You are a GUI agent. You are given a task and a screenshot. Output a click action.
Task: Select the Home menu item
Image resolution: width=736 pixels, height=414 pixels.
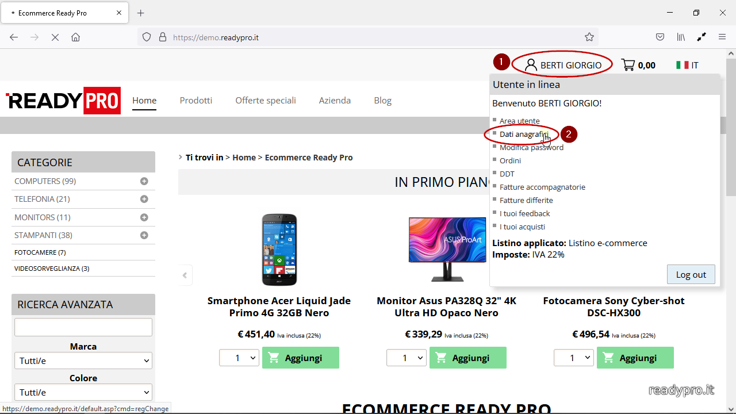tap(144, 100)
